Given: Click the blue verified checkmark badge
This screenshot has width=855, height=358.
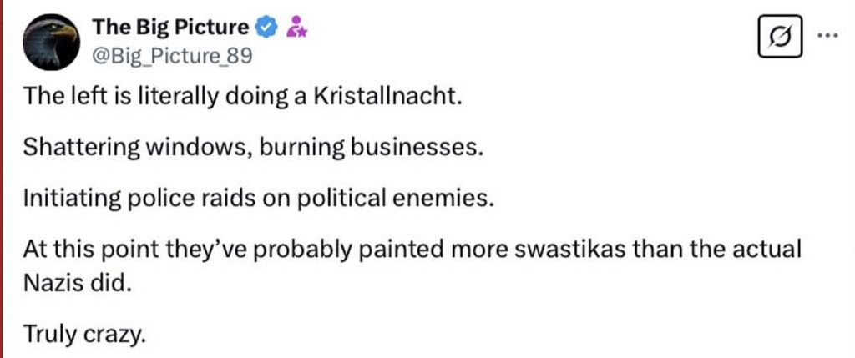Looking at the screenshot, I should click(265, 28).
